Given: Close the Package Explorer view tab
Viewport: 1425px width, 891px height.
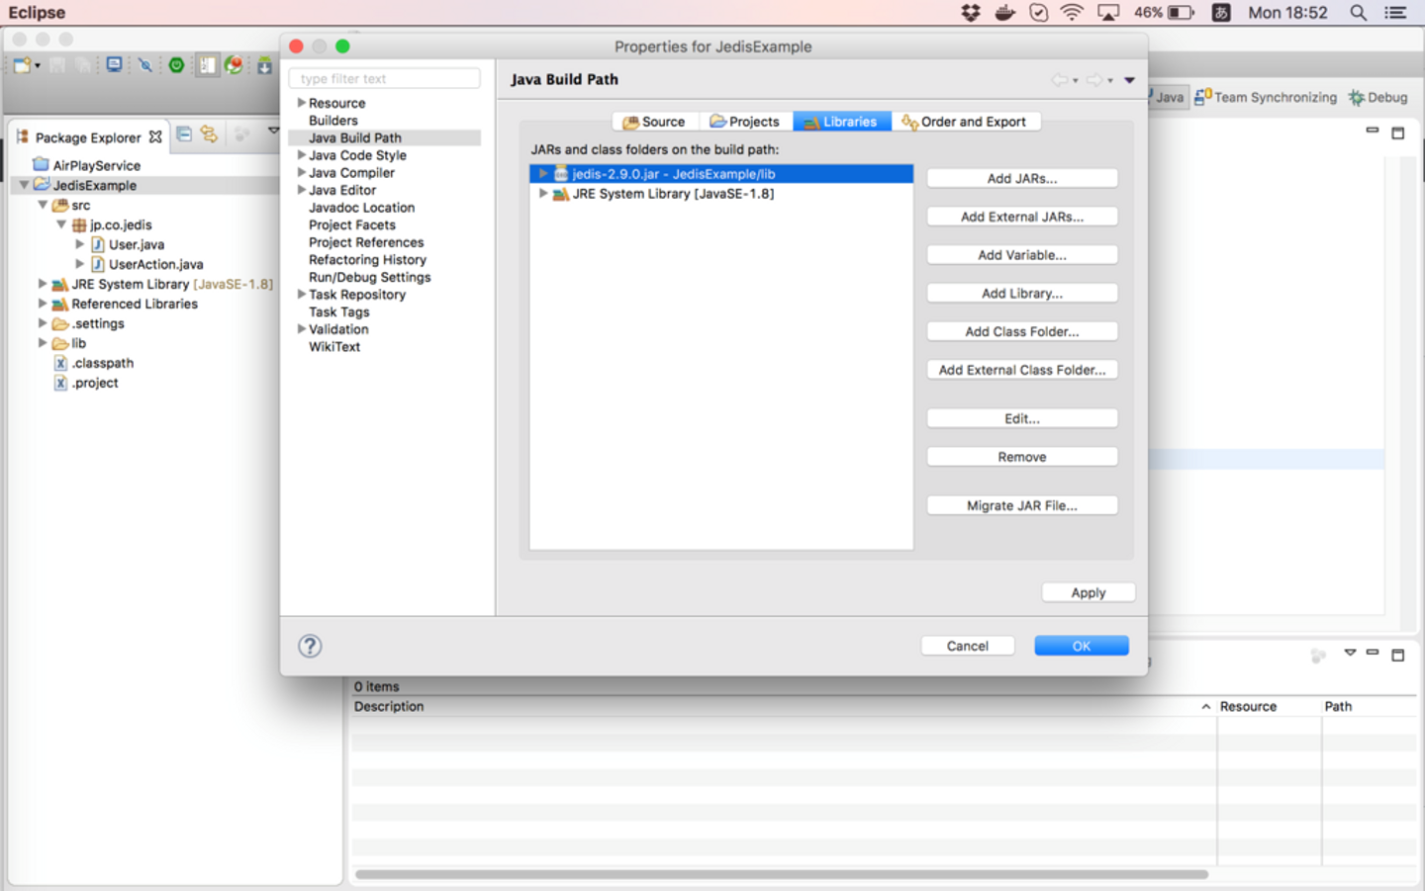Looking at the screenshot, I should (155, 137).
